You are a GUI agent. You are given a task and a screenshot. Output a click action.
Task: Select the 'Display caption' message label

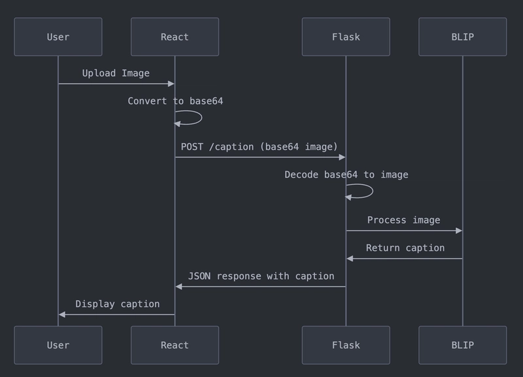(118, 304)
